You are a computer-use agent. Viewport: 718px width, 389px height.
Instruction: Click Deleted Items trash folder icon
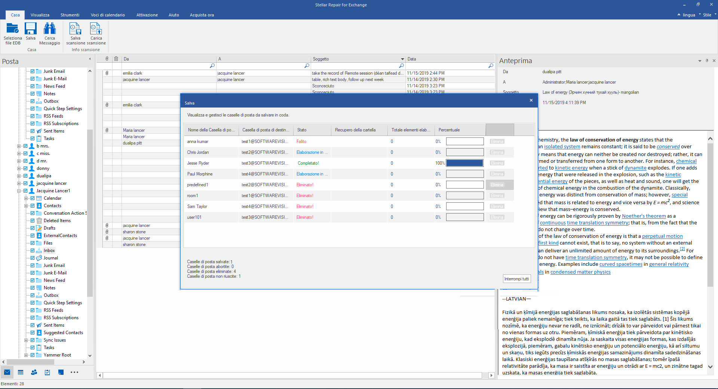tap(39, 221)
